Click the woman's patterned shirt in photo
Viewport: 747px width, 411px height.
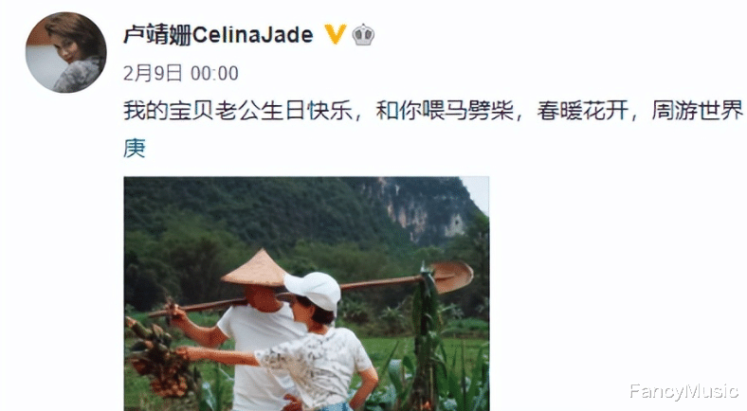tap(317, 366)
